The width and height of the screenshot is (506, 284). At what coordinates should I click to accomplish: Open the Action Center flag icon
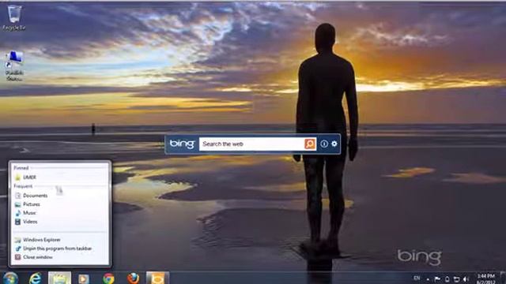pyautogui.click(x=437, y=279)
